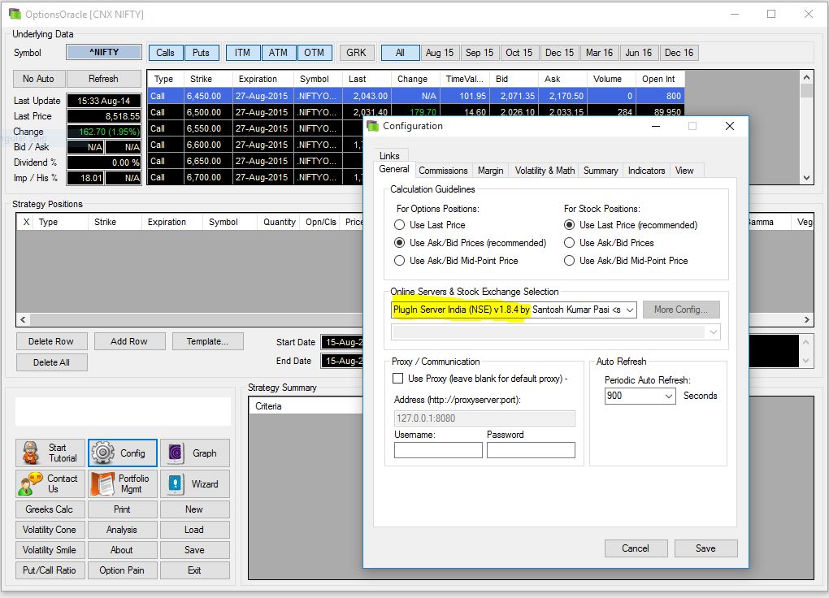Click the proxy Password input field

click(531, 450)
